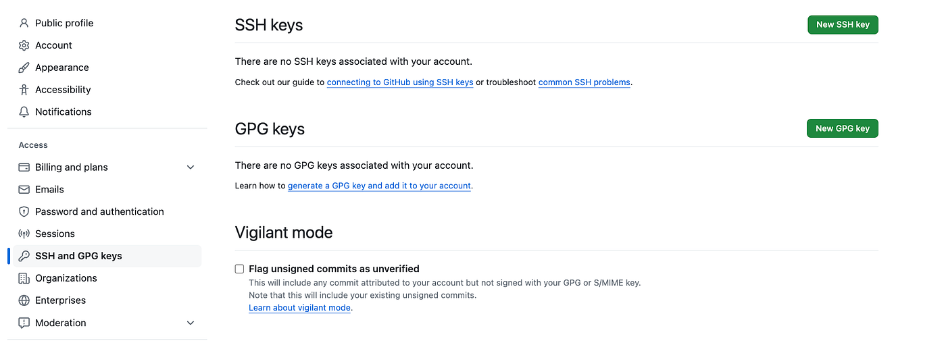
Task: Open Password and authentication settings
Action: (x=107, y=212)
